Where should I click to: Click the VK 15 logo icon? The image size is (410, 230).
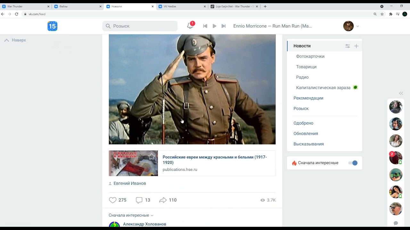(53, 26)
